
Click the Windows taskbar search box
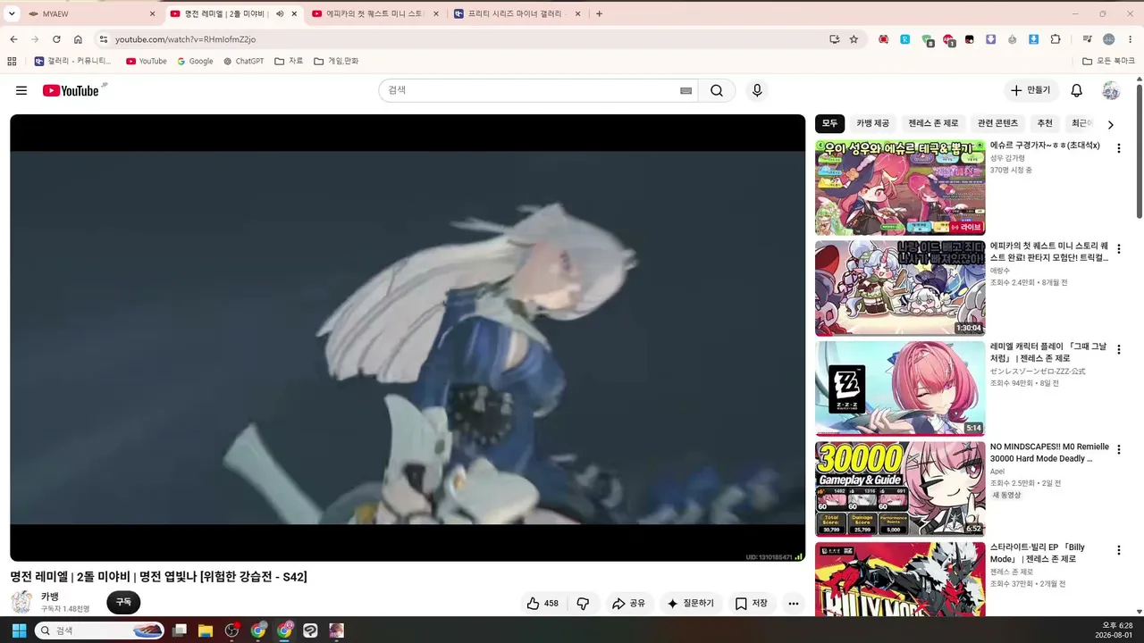click(101, 630)
